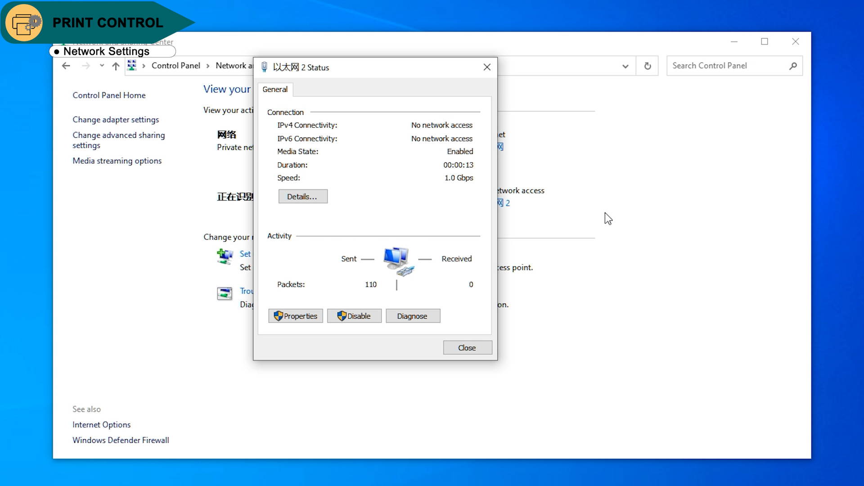Click the Disable adapter button
Viewport: 864px width, 486px height.
pos(354,316)
